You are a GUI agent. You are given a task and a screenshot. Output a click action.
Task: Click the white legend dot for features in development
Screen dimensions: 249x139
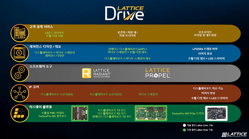click(x=184, y=125)
